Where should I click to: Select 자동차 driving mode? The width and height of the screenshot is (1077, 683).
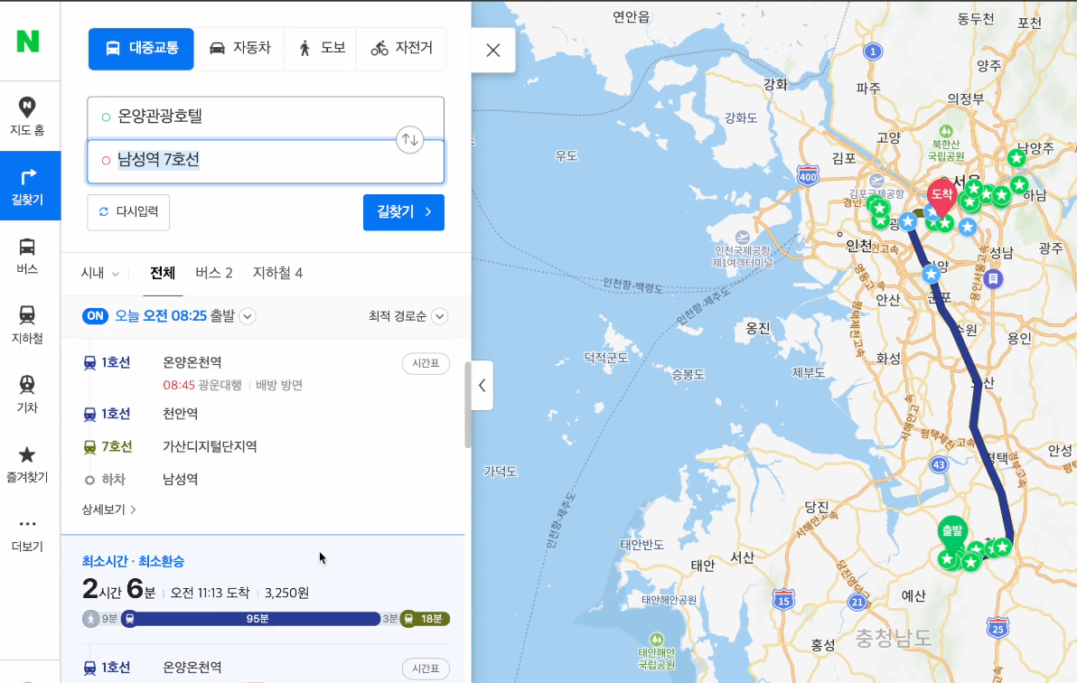coord(239,48)
